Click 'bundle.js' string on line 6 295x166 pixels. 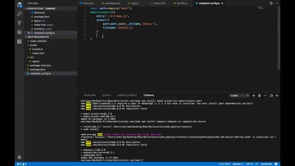[126, 28]
